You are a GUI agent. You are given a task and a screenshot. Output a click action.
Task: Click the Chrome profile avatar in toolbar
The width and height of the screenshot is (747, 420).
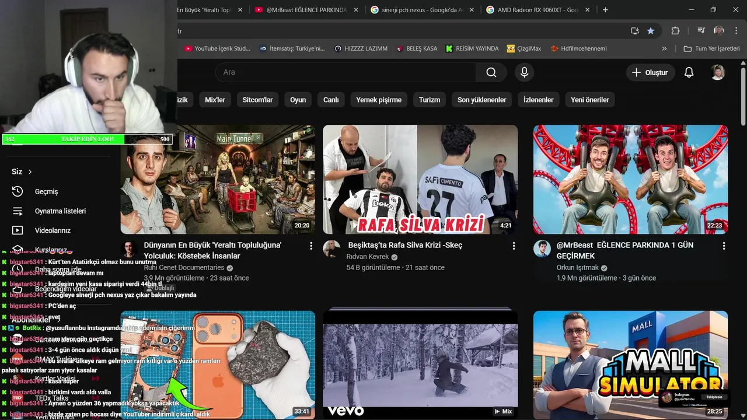tap(719, 31)
